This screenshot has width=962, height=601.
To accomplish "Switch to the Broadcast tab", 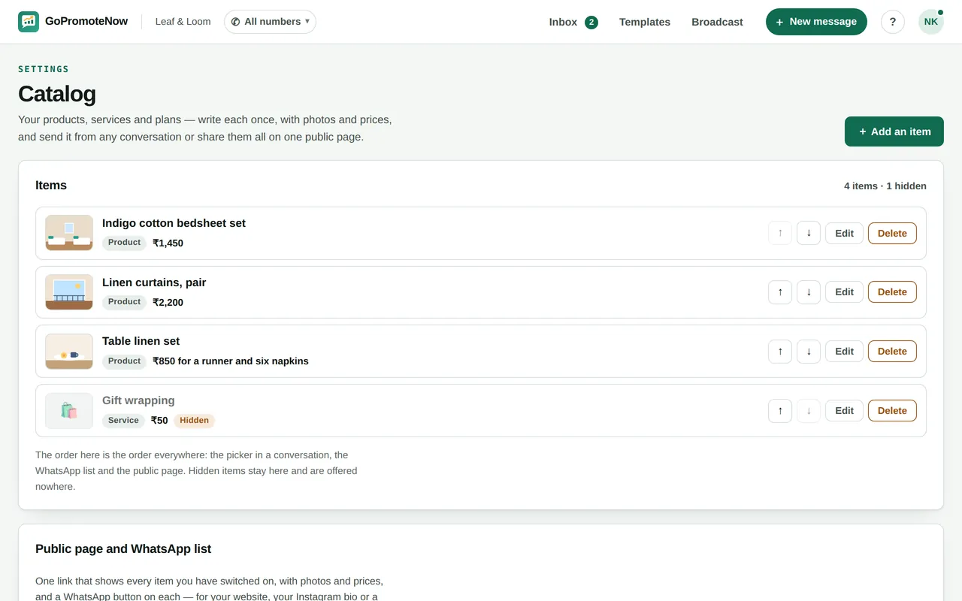I will click(x=717, y=22).
